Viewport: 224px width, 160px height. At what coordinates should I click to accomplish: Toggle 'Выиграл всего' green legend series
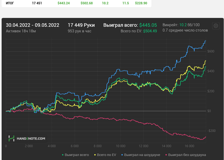[76, 155]
